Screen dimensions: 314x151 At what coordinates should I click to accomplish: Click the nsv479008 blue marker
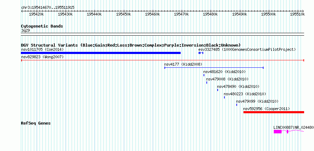(207, 83)
